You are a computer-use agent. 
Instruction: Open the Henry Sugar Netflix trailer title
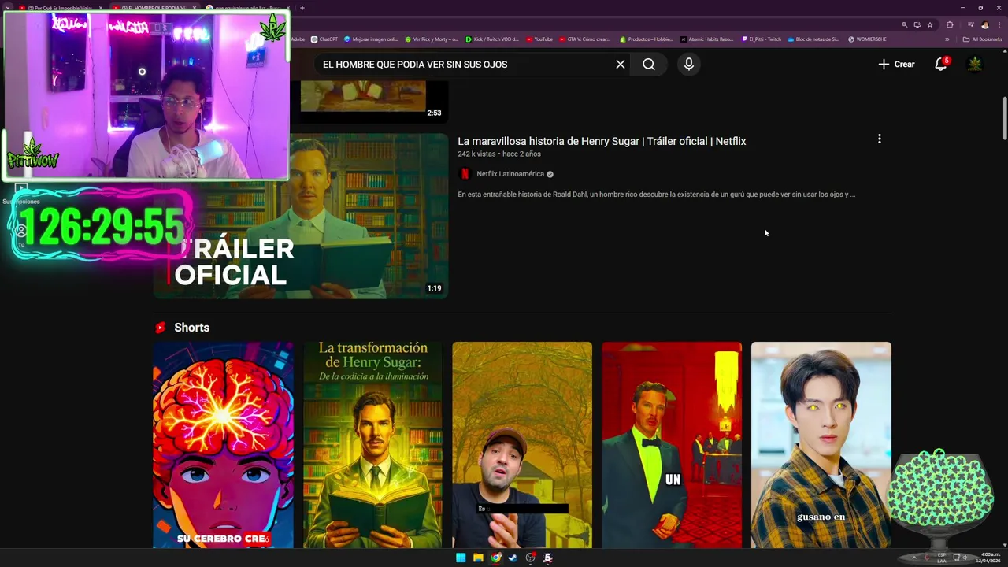[602, 141]
